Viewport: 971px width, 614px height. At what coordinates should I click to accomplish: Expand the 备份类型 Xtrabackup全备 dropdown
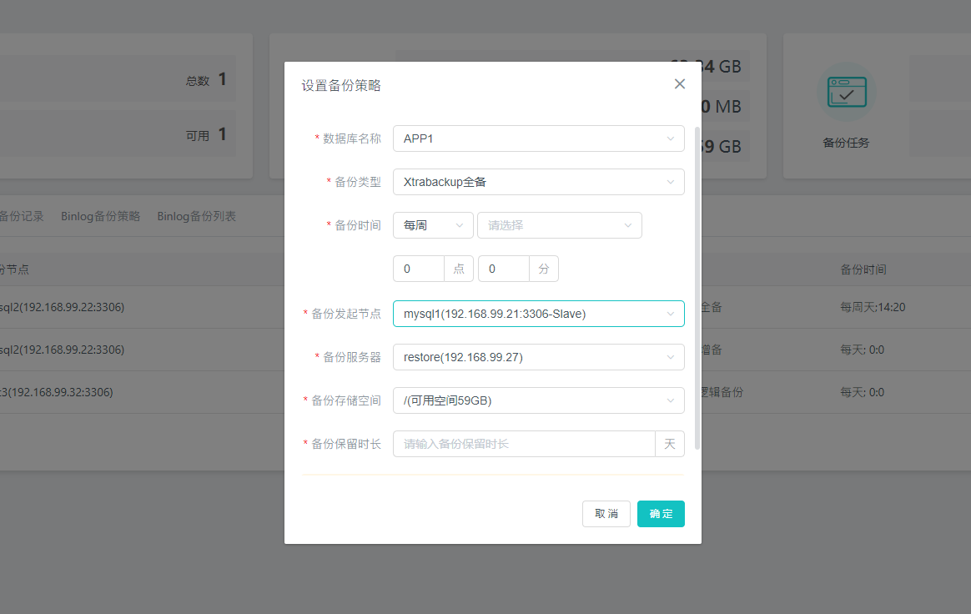coord(538,182)
